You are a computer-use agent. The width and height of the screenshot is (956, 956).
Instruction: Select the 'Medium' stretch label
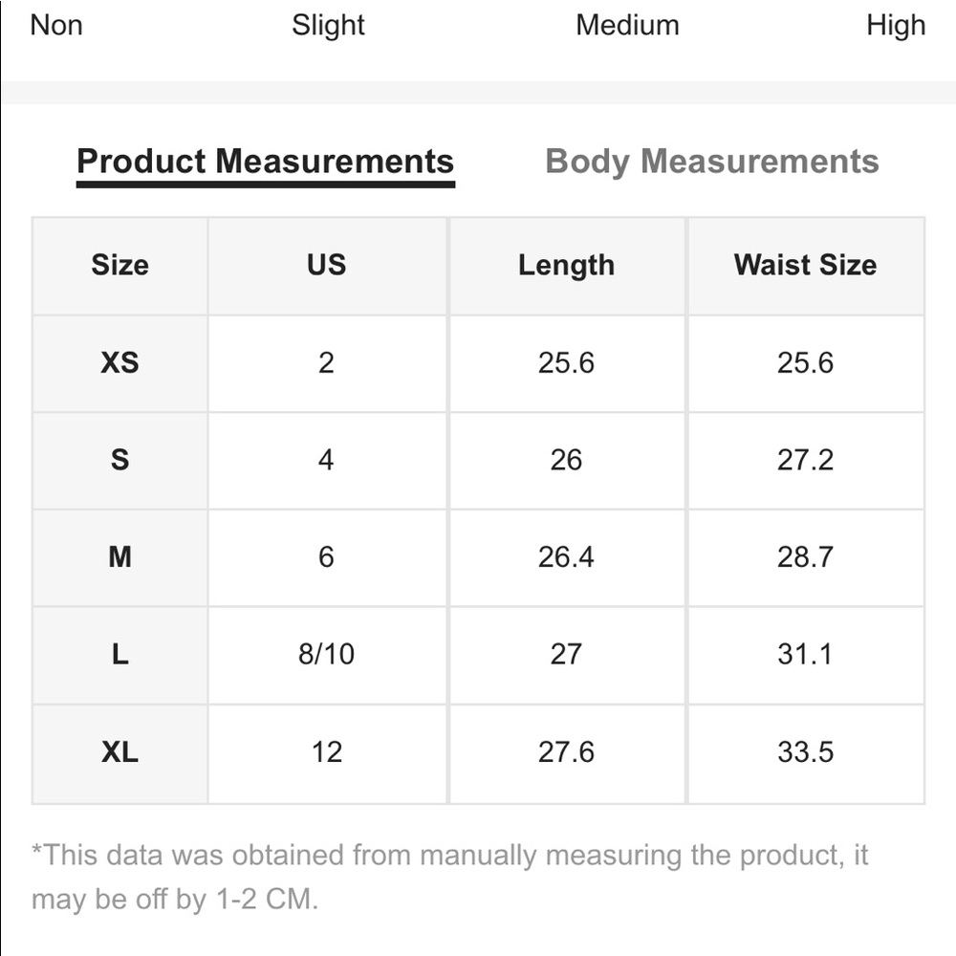(627, 25)
